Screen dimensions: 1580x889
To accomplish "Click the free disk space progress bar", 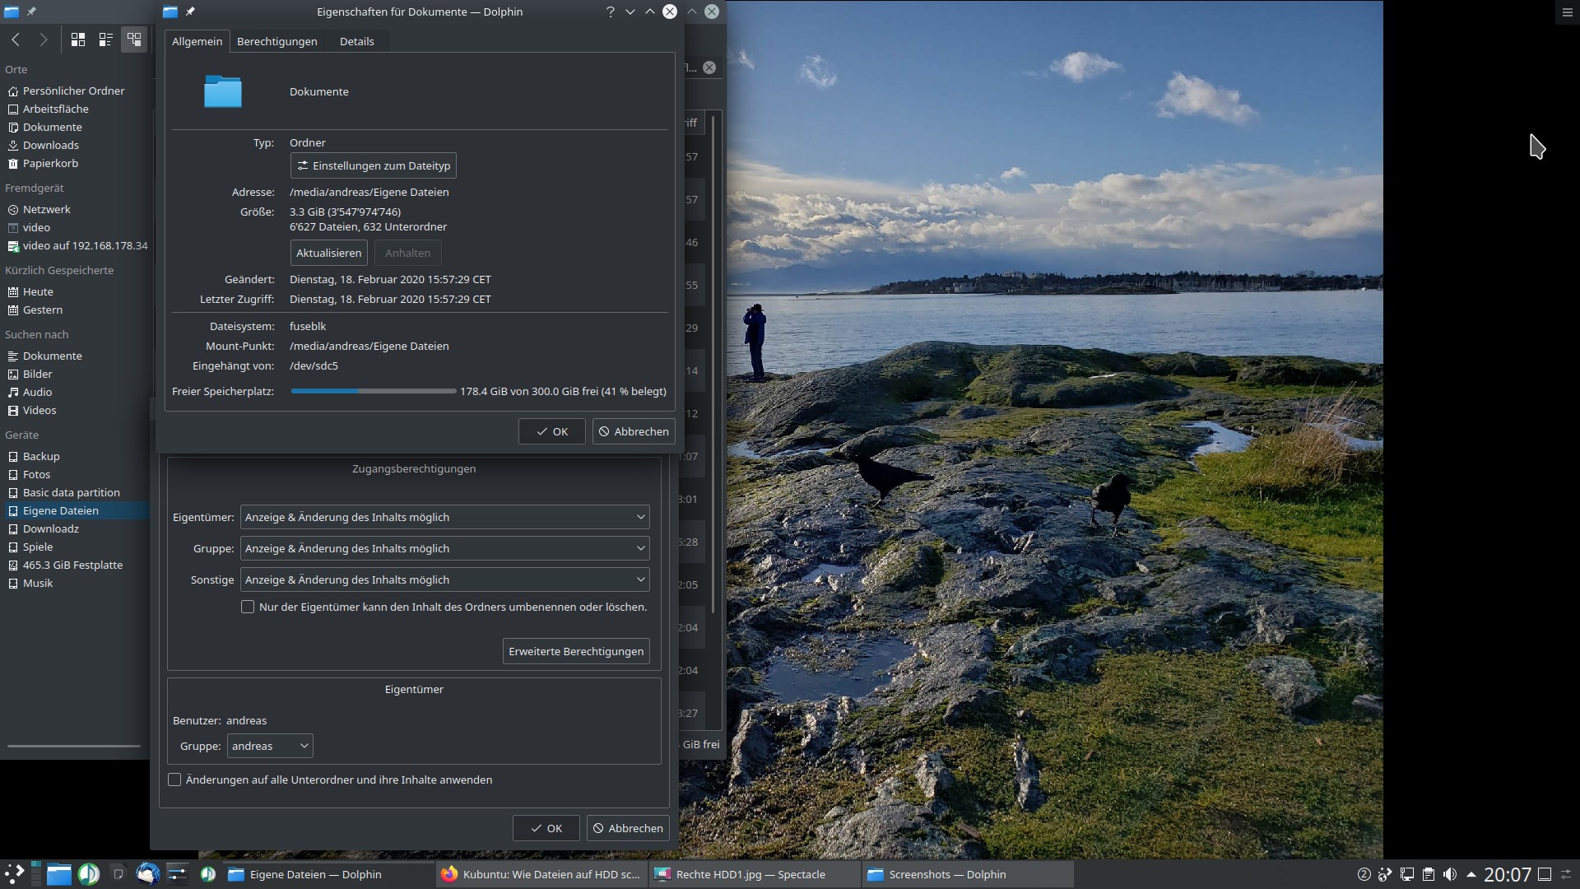I will tap(373, 391).
